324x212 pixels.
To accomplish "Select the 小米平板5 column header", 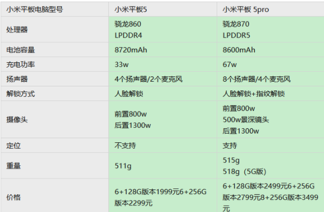I will coord(132,9).
